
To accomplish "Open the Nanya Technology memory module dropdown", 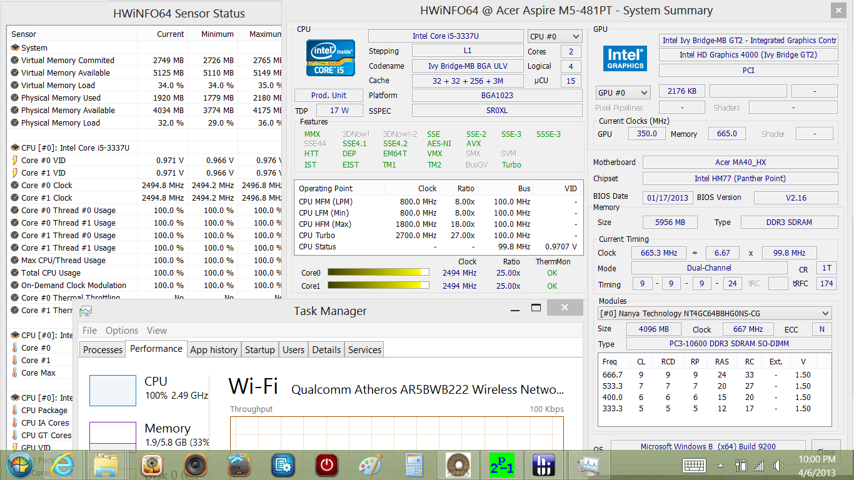I will coord(715,313).
